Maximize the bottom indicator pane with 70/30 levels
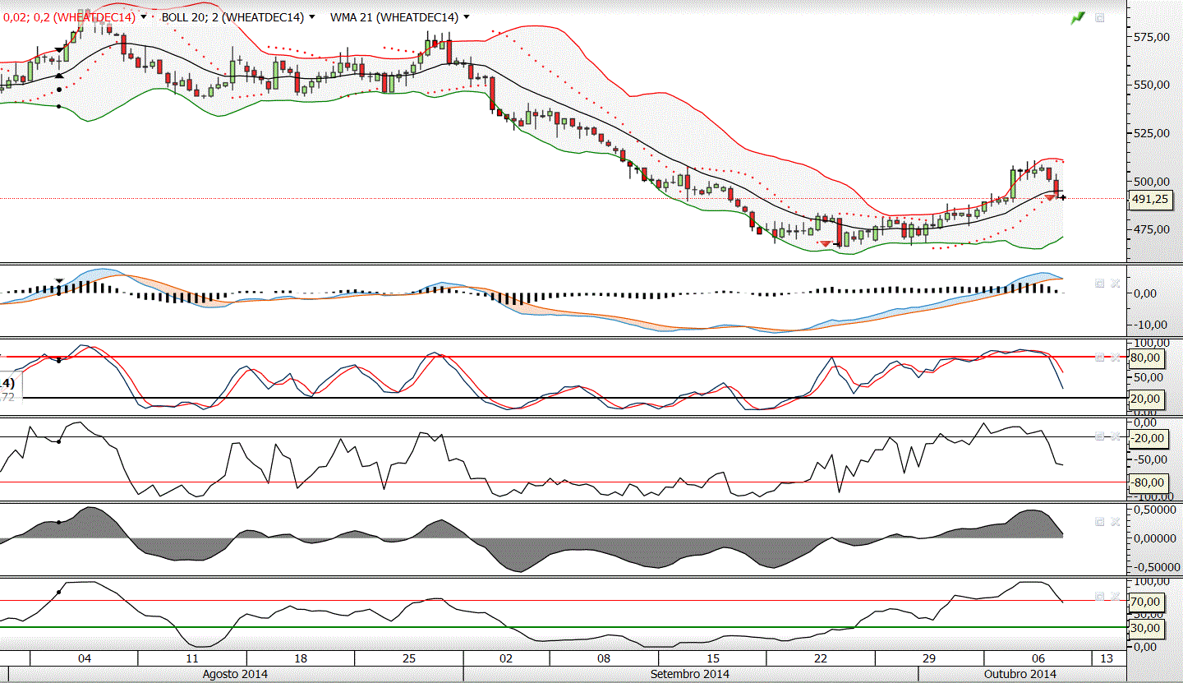 (1100, 596)
